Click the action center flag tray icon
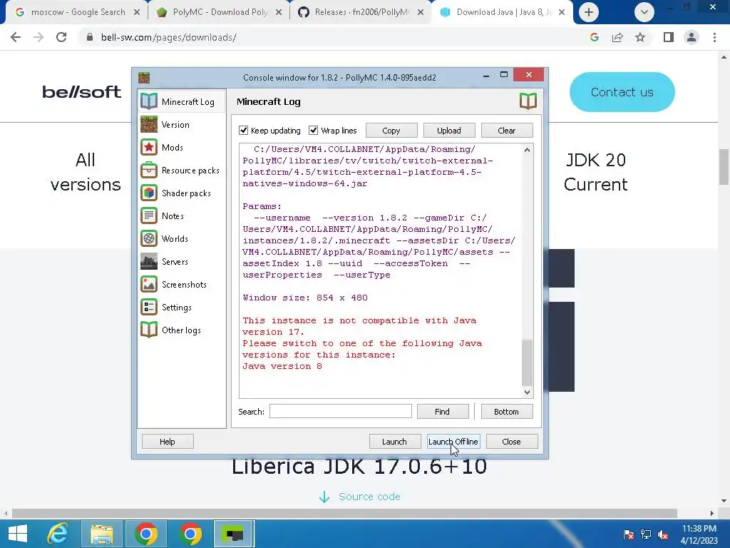Image resolution: width=730 pixels, height=548 pixels. 628,534
